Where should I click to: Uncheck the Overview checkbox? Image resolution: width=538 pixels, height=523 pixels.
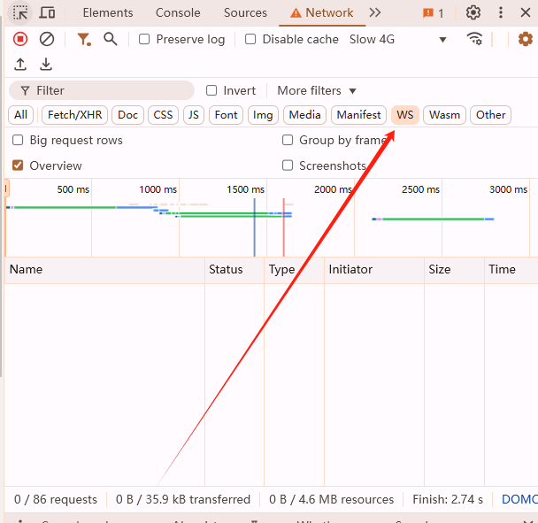18,165
